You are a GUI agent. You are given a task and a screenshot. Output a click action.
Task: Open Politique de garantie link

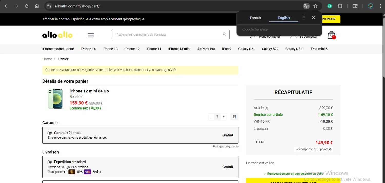226,147
